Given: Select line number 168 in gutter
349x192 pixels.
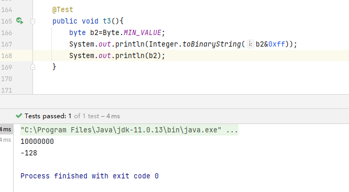Looking at the screenshot, I should coord(6,55).
